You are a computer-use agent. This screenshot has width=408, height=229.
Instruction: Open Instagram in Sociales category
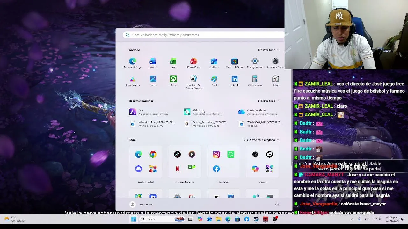[x=216, y=154]
